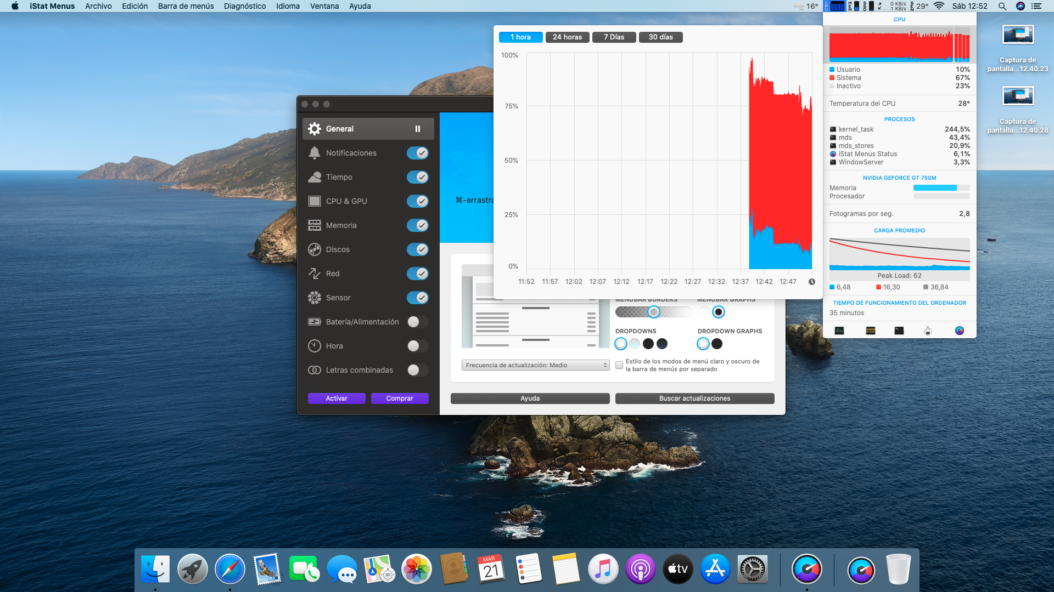Image resolution: width=1054 pixels, height=592 pixels.
Task: Open iStat Menus from the dropdown footer
Action: click(x=959, y=331)
